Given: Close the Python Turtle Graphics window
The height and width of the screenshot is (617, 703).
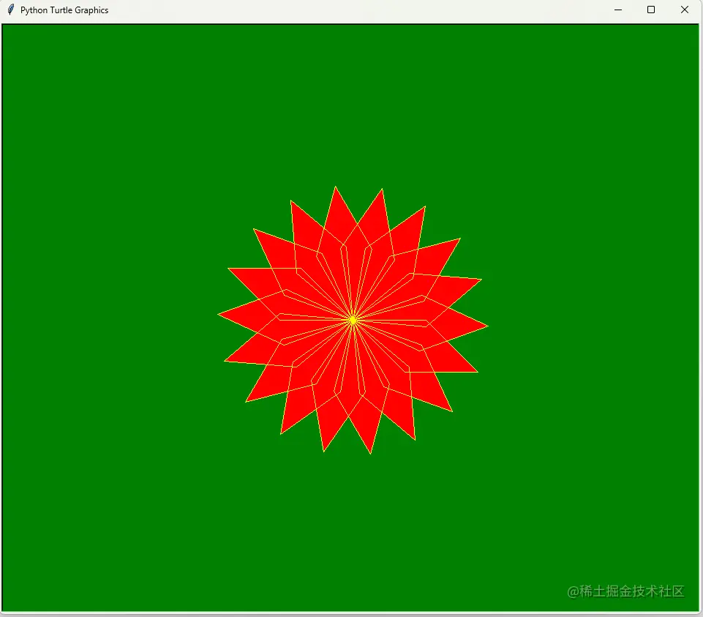Looking at the screenshot, I should (684, 10).
